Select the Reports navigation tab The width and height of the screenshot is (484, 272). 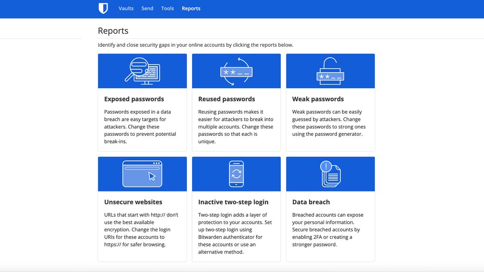(x=191, y=8)
